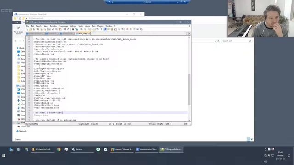
Task: Open the Document Map toolbar icon
Action: click(112, 29)
